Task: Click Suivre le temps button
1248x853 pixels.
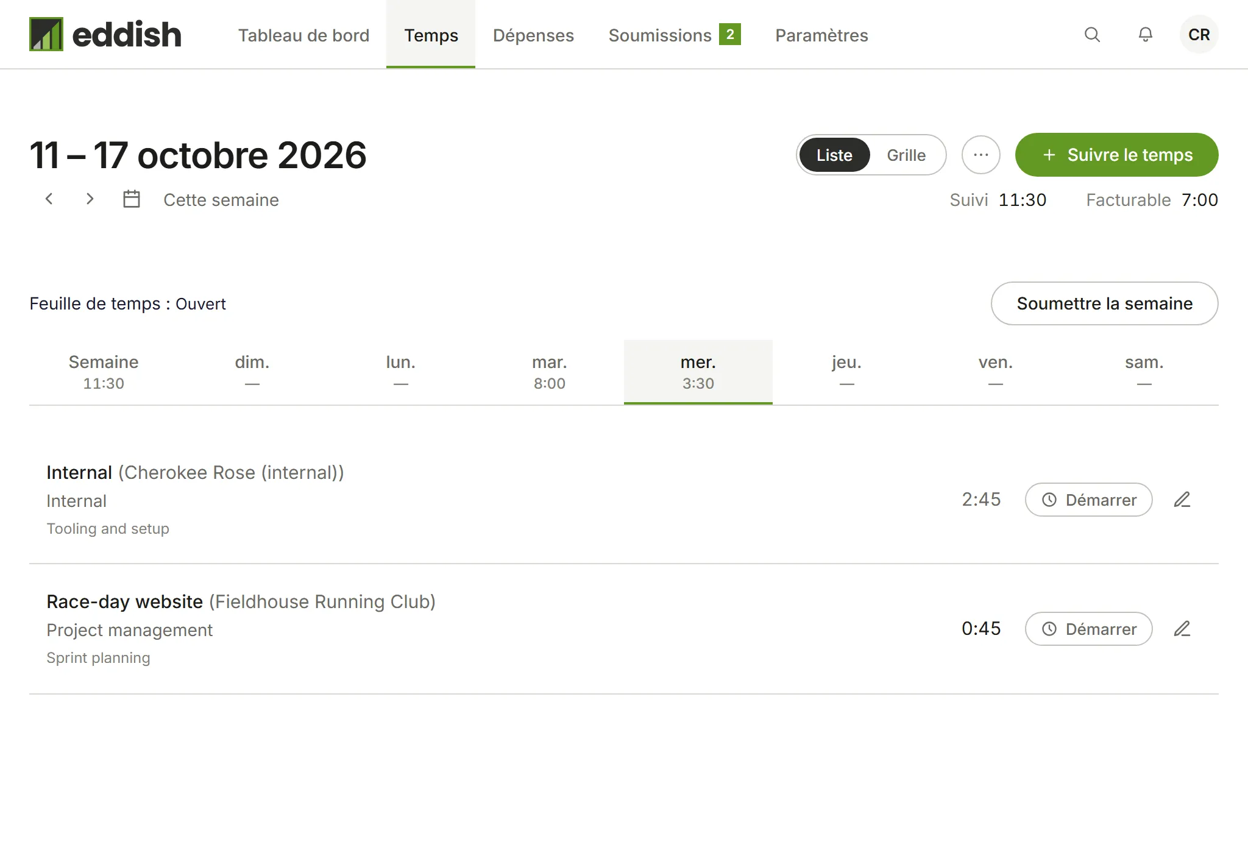Action: [x=1116, y=155]
